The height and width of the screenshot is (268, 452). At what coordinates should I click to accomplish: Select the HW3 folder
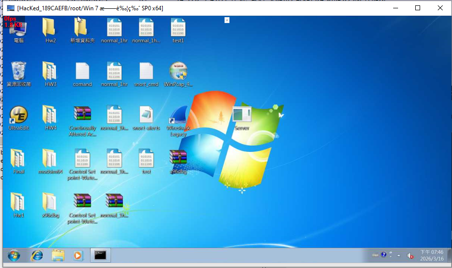point(50,72)
